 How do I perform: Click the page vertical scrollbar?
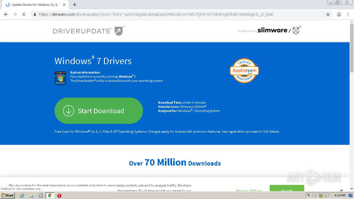coord(352,48)
